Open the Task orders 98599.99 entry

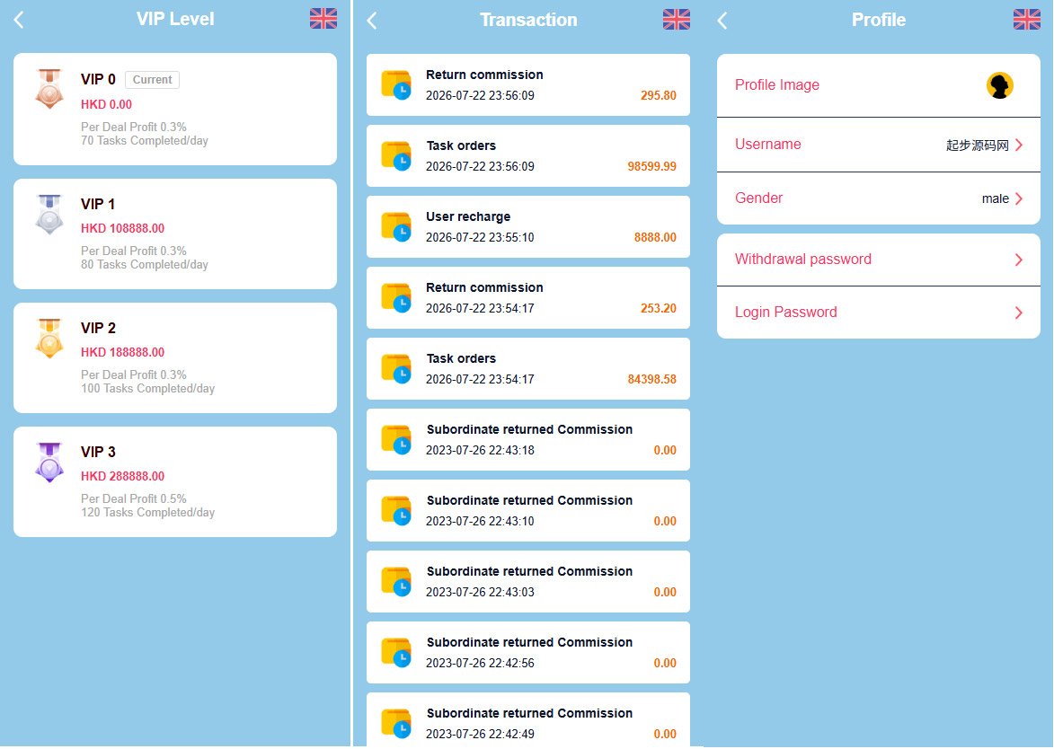[528, 156]
